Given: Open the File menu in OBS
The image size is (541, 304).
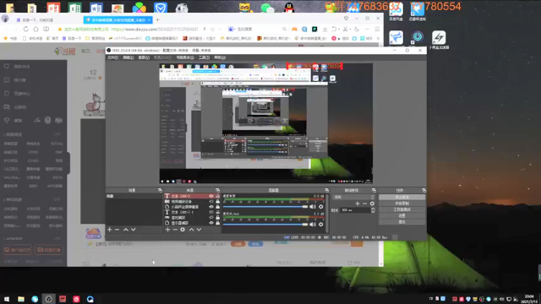Looking at the screenshot, I should (112, 57).
